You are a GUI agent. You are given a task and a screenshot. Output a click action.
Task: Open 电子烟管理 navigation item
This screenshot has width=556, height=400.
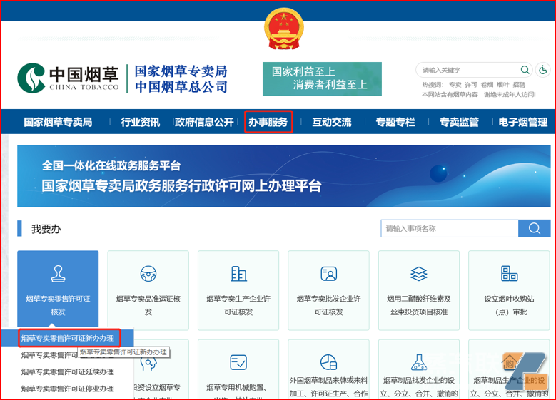tap(523, 122)
